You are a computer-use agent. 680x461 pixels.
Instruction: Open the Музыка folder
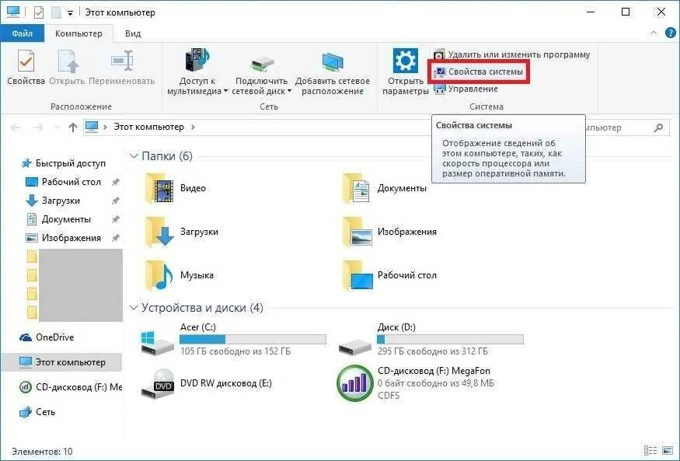[x=179, y=275]
